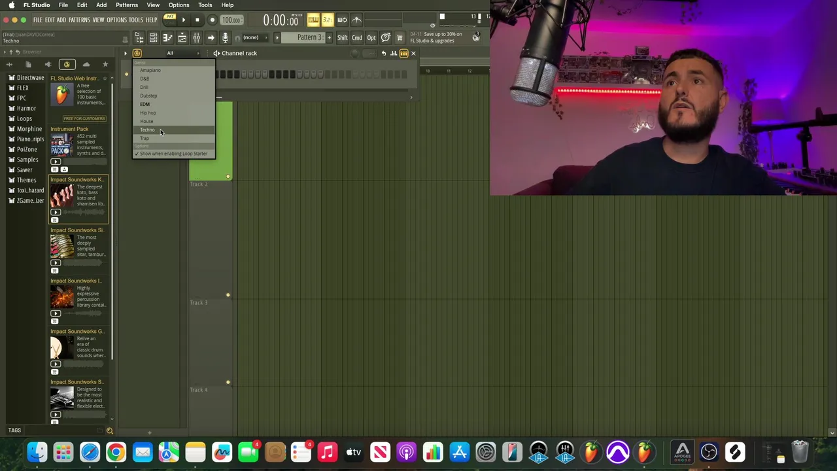
Task: Click download icon under Instrument Pack
Action: (64, 169)
